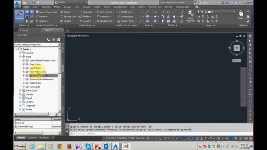Image resolution: width=267 pixels, height=150 pixels.
Task: Switch to the Layout1 tab
Action: tap(32, 137)
